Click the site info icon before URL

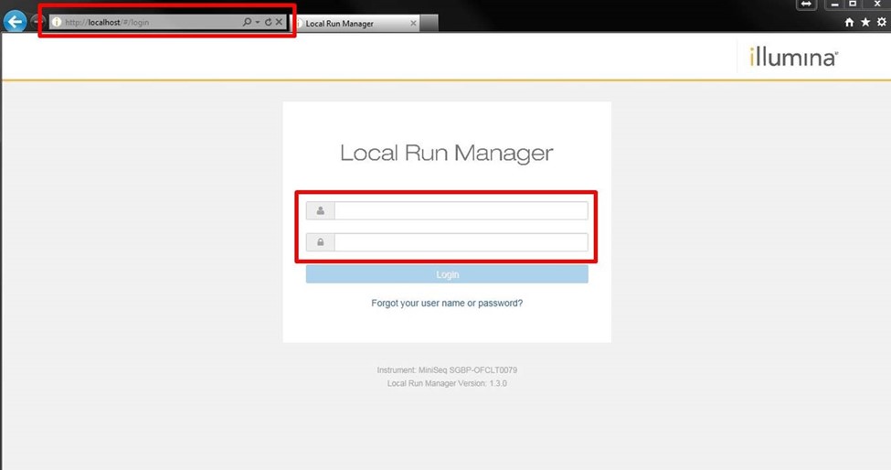click(x=57, y=22)
